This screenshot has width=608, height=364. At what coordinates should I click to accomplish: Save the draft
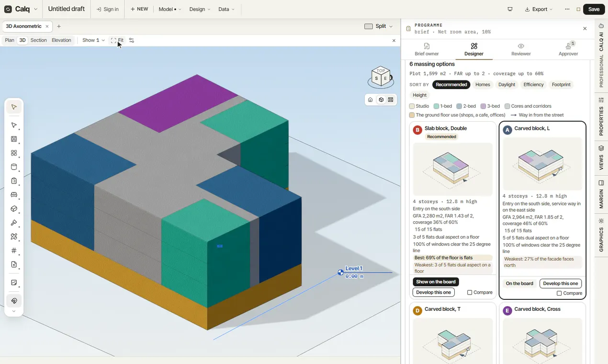tap(594, 9)
